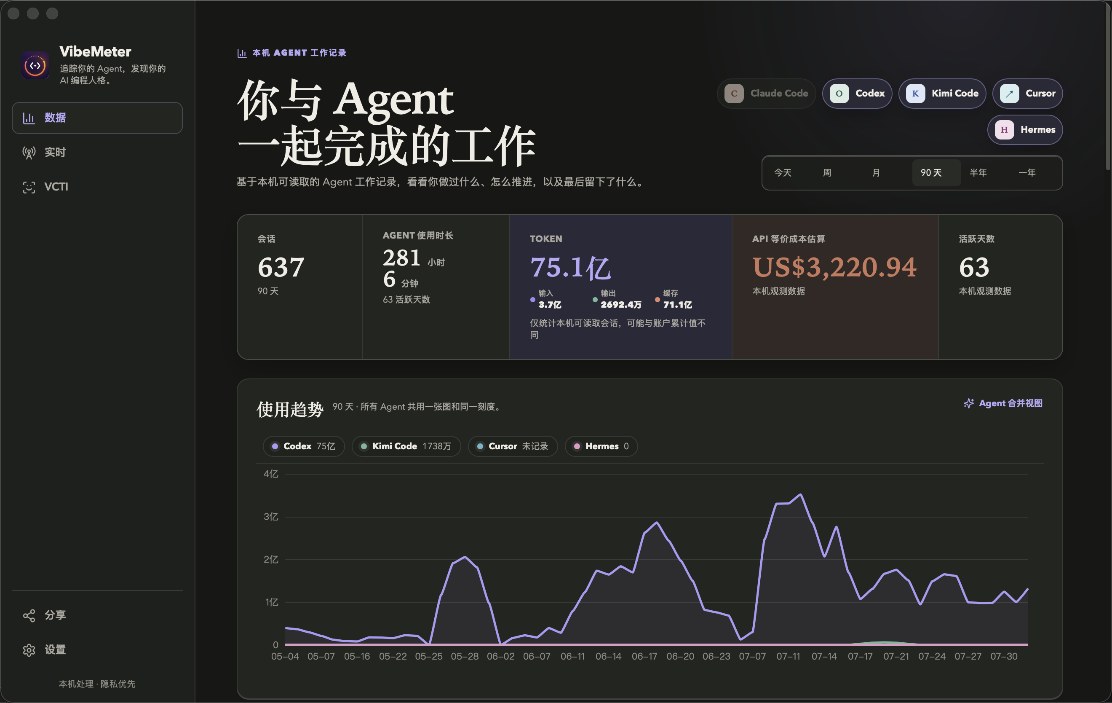Click the vertical scrollbar at window edge

point(1108,88)
